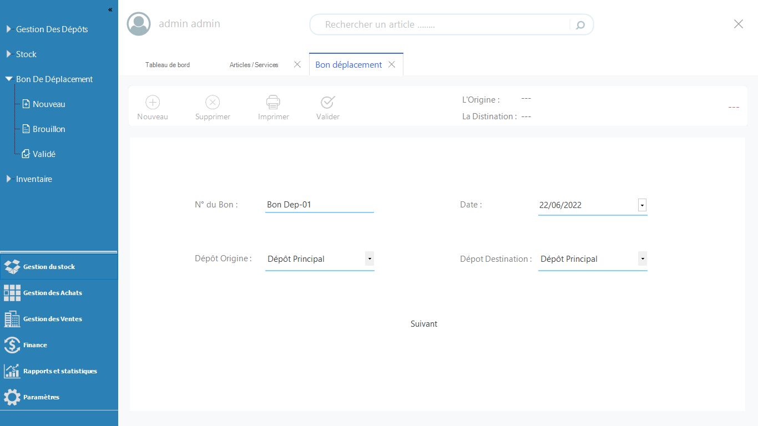Open the Dépôt Origine dropdown
758x426 pixels.
click(369, 258)
